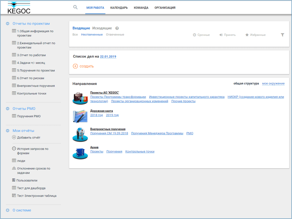This screenshot has height=219, width=292.
Task: Click the plus icon for Добавить отчёт
Action: tap(14, 137)
